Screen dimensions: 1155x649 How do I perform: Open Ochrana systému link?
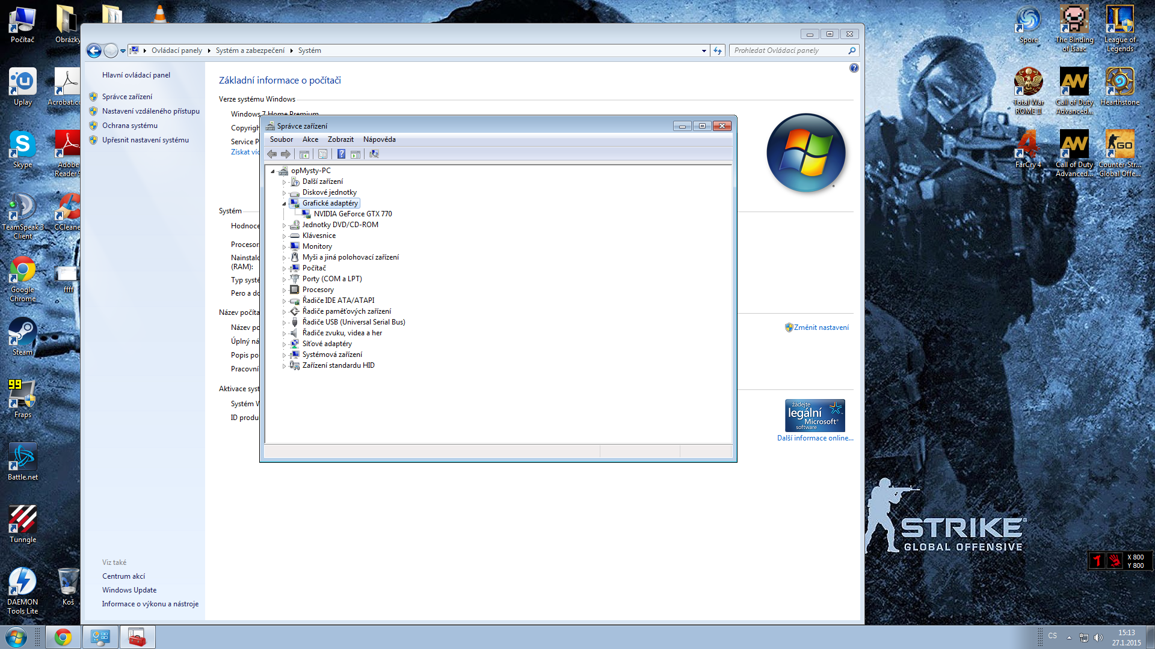tap(130, 126)
